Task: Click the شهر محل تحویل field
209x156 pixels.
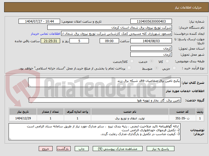Action: pos(151,54)
